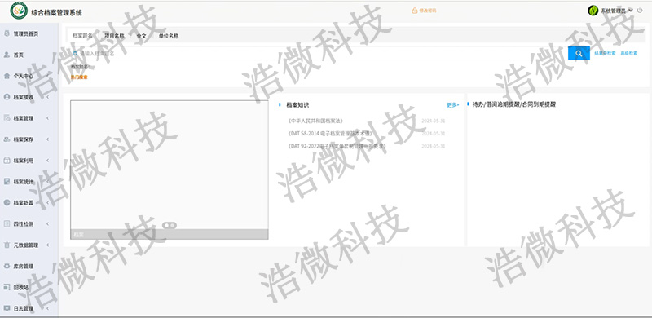Viewport: 652px width, 318px height.
Task: Expand the 档案利用 chevron
Action: [47, 161]
